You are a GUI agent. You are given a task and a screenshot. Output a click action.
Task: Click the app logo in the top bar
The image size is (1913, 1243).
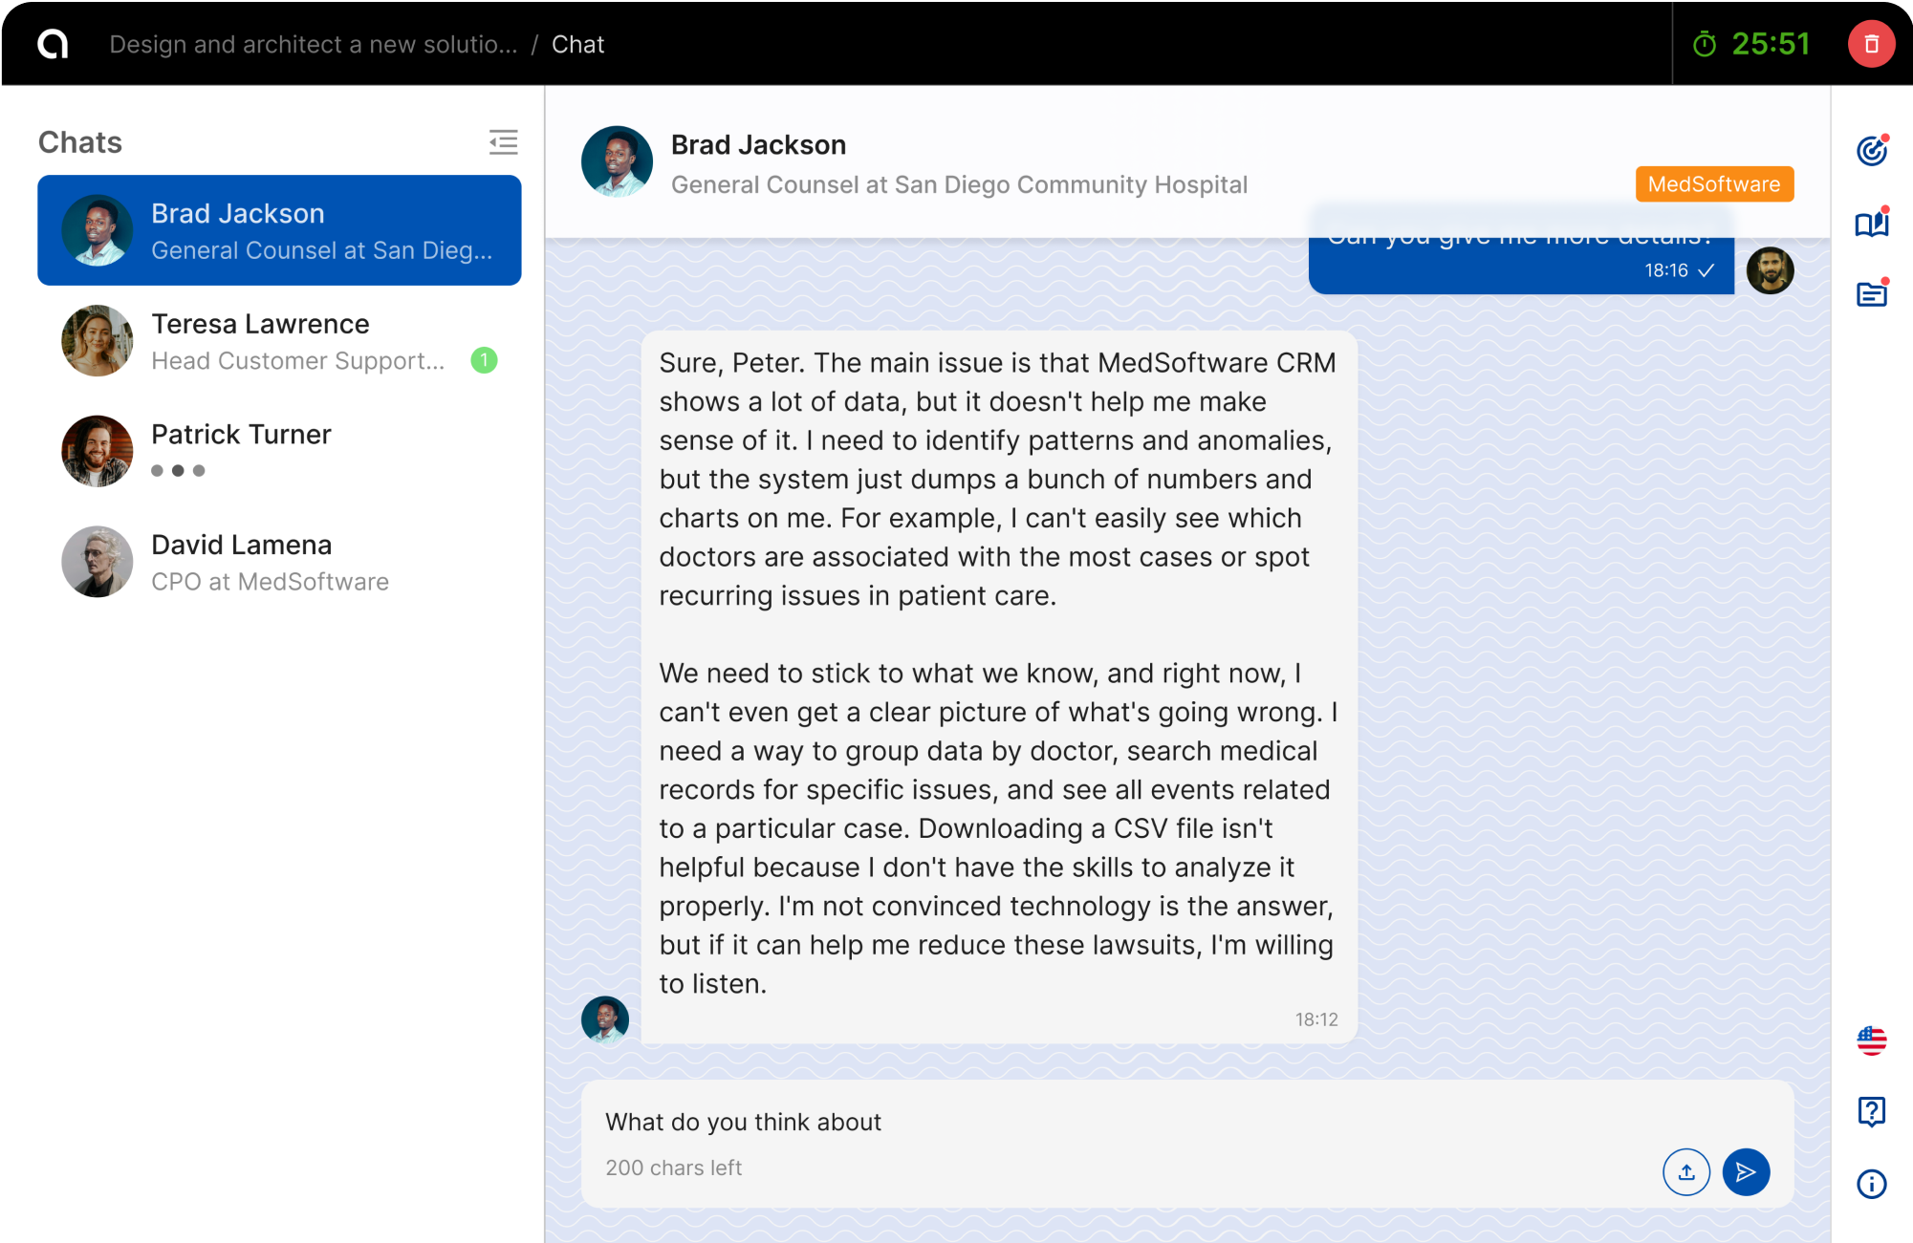coord(53,44)
